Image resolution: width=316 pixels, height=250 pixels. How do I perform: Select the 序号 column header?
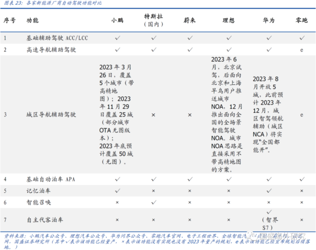[x=9, y=20]
